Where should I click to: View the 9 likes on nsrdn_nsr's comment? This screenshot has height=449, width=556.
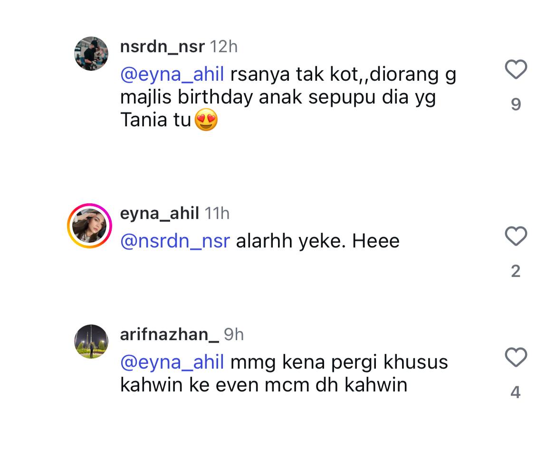tap(516, 104)
